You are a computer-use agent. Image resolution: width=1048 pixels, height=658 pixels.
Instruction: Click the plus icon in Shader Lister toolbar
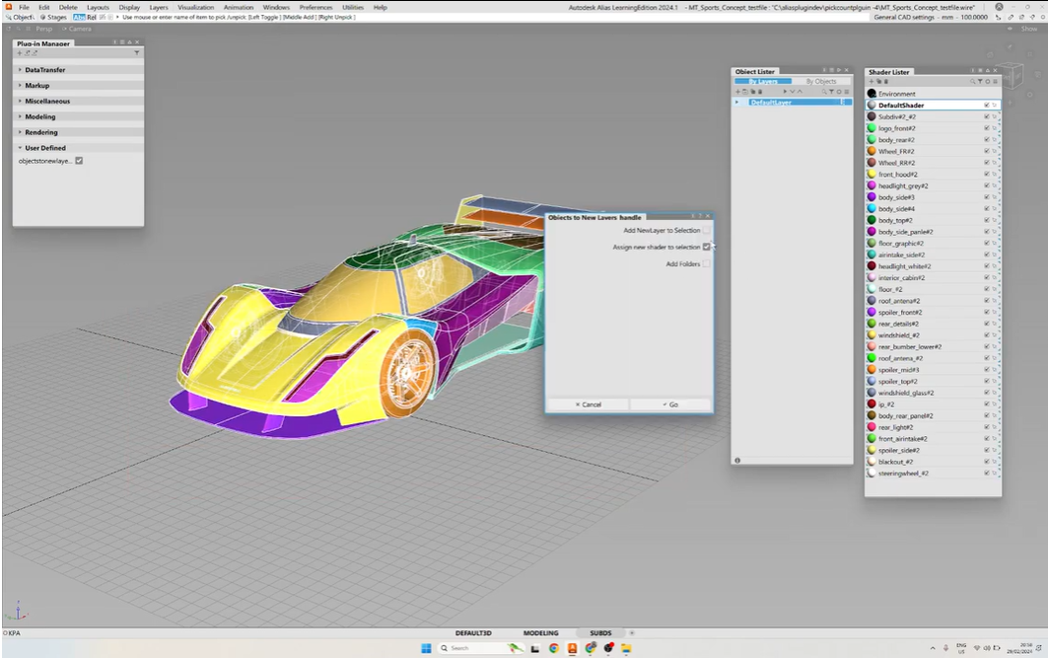(871, 82)
